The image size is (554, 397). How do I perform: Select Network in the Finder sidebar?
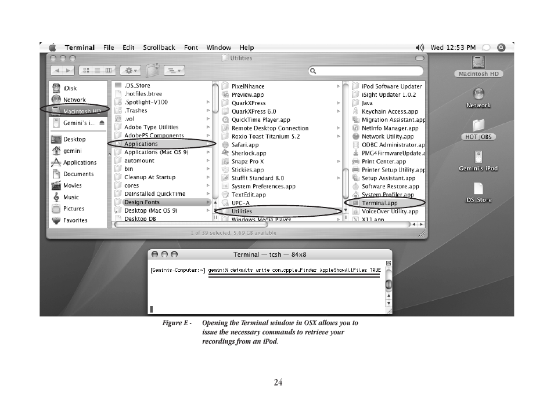click(74, 100)
